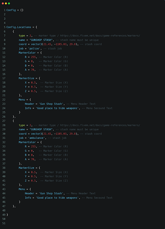Click 'Good place to hide weapons' on line 24

pyautogui.click(x=57, y=108)
